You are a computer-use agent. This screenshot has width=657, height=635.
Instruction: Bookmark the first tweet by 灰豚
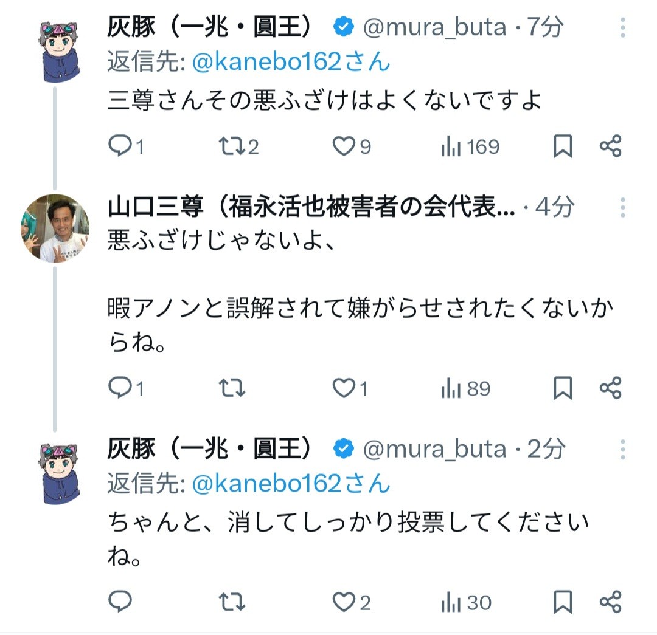[563, 146]
